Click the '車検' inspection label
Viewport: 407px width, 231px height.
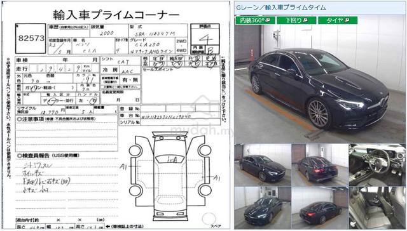coord(22,60)
